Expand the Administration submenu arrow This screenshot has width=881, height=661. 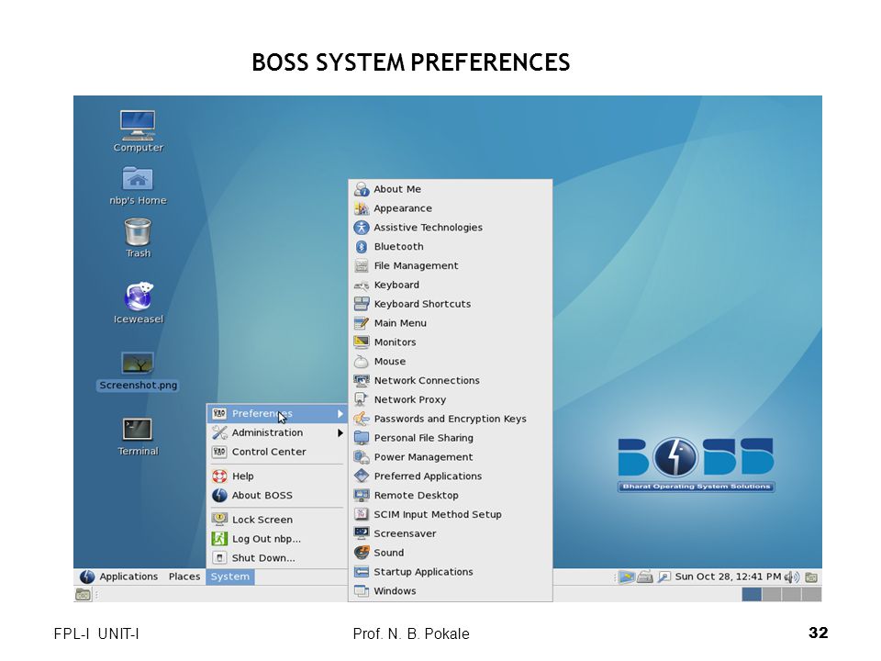(340, 432)
